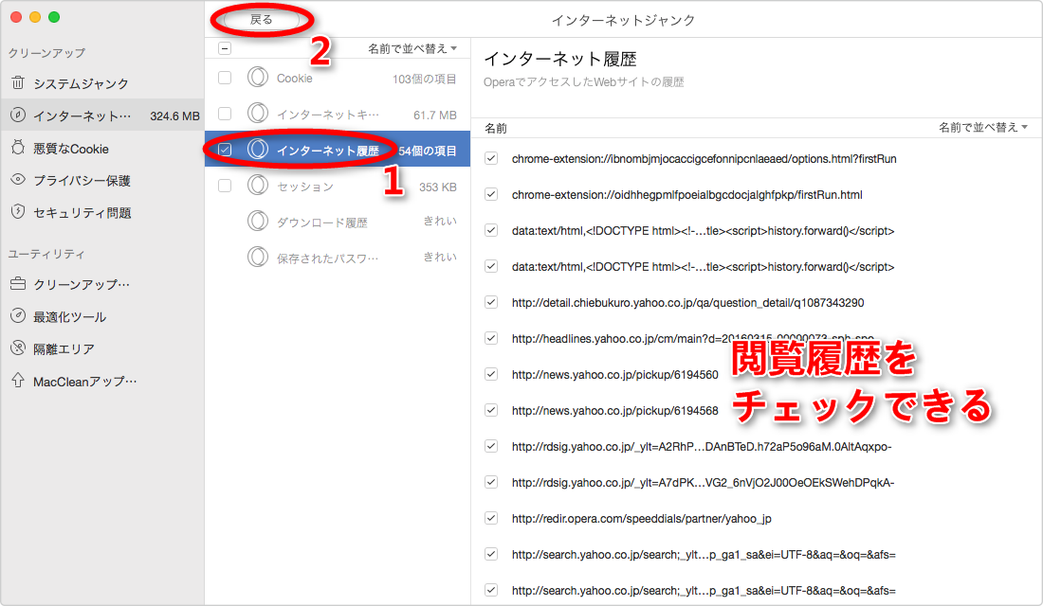Uncheck the redir.opera.com speeddials entry
This screenshot has width=1043, height=606.
(491, 518)
